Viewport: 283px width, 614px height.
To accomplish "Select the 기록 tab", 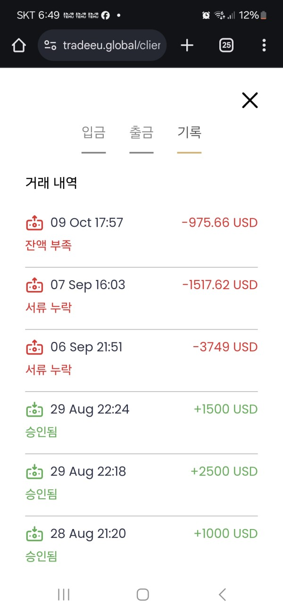I will pyautogui.click(x=189, y=133).
